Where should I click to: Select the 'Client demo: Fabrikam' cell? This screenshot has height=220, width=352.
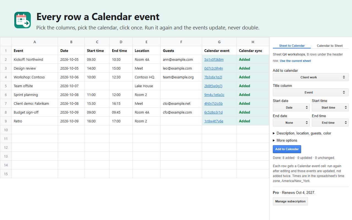[x=35, y=103]
